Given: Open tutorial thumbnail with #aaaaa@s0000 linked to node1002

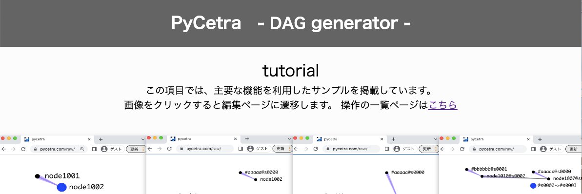Looking at the screenshot, I should click(x=220, y=165).
